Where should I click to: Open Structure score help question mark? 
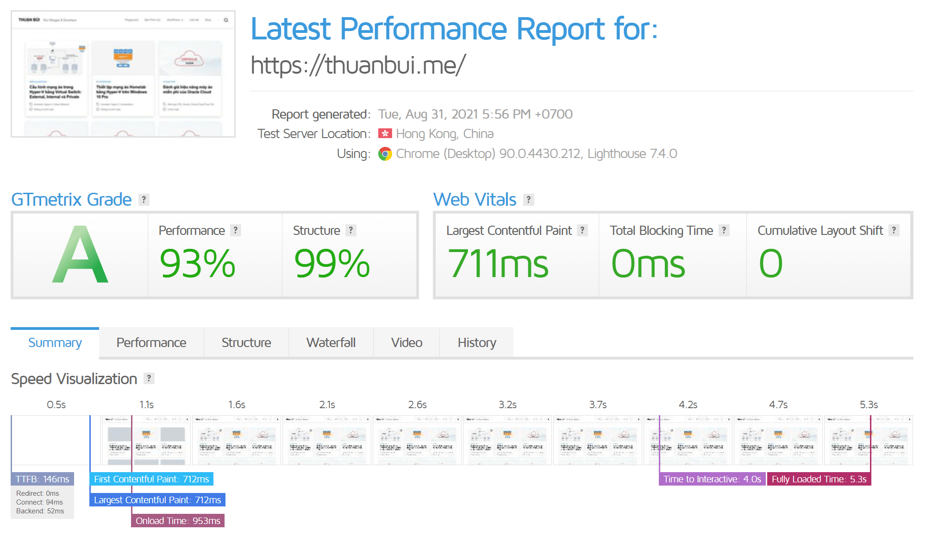(x=351, y=230)
